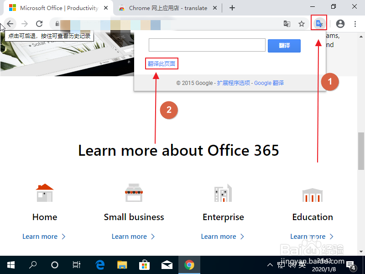Screen dimensions: 365x274
Task: Click the Small business shop icon
Action: [134, 193]
